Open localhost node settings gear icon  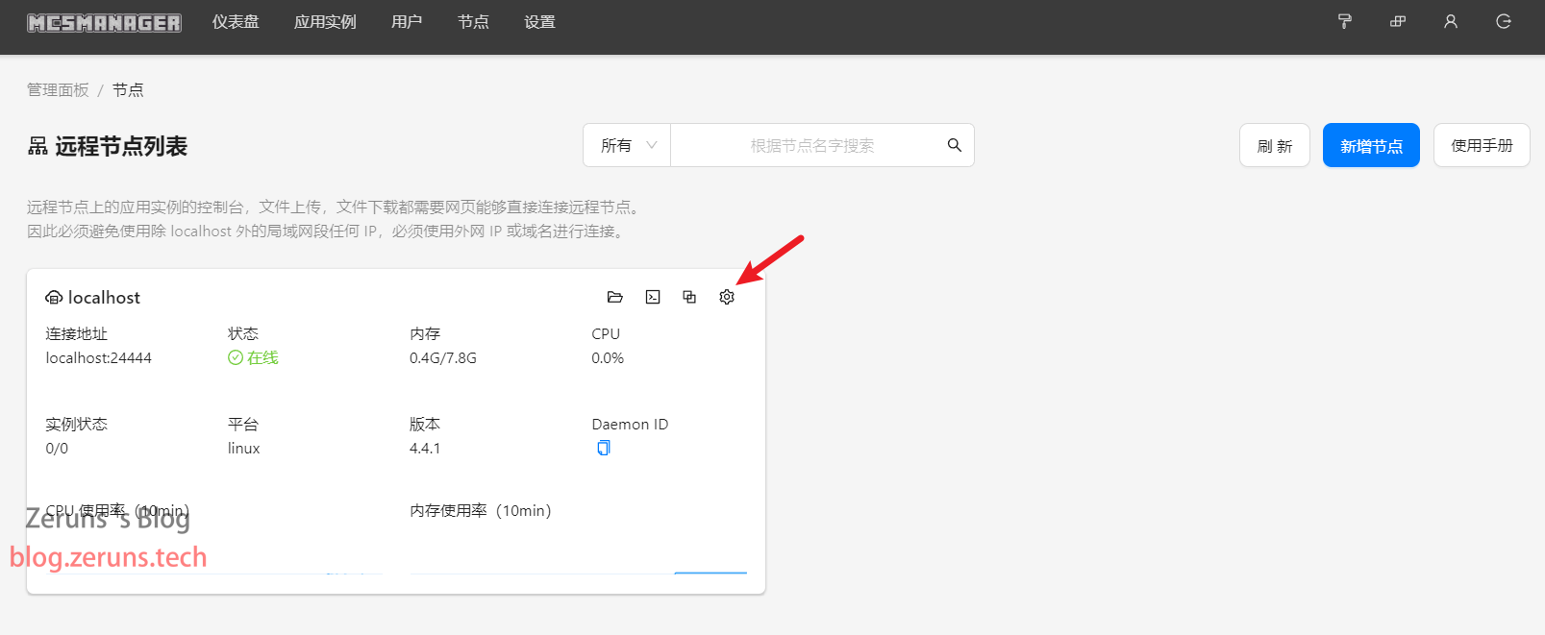point(727,297)
